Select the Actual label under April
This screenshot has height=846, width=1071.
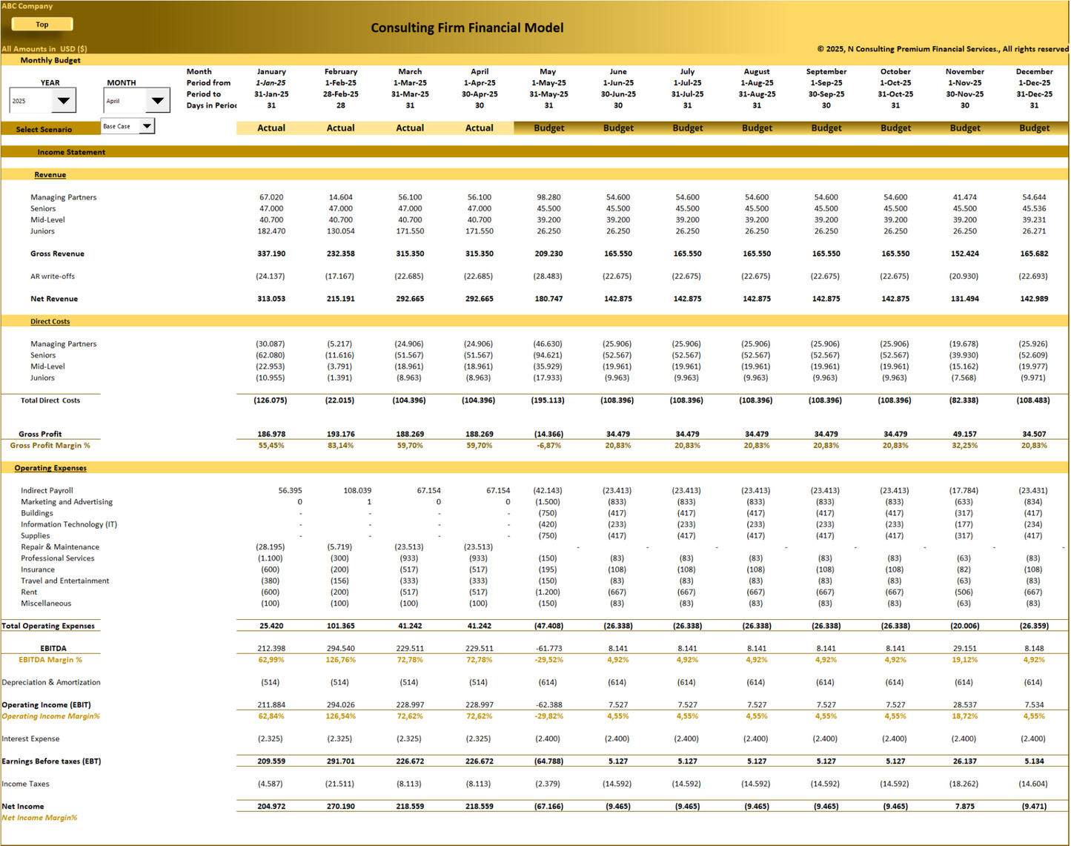click(479, 128)
